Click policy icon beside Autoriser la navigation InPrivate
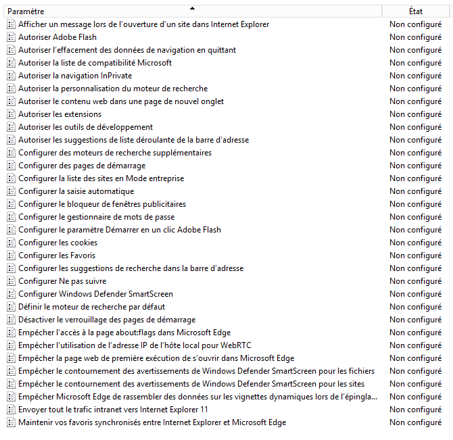The image size is (453, 440). pos(11,76)
